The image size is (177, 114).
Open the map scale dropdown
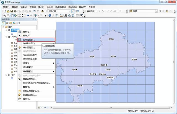[69, 11]
